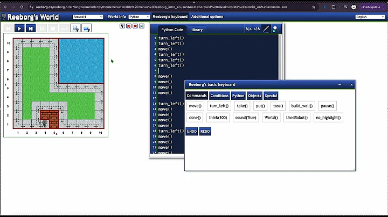Click the Reeborg's World title logo
This screenshot has height=217, width=388.
pos(33,17)
